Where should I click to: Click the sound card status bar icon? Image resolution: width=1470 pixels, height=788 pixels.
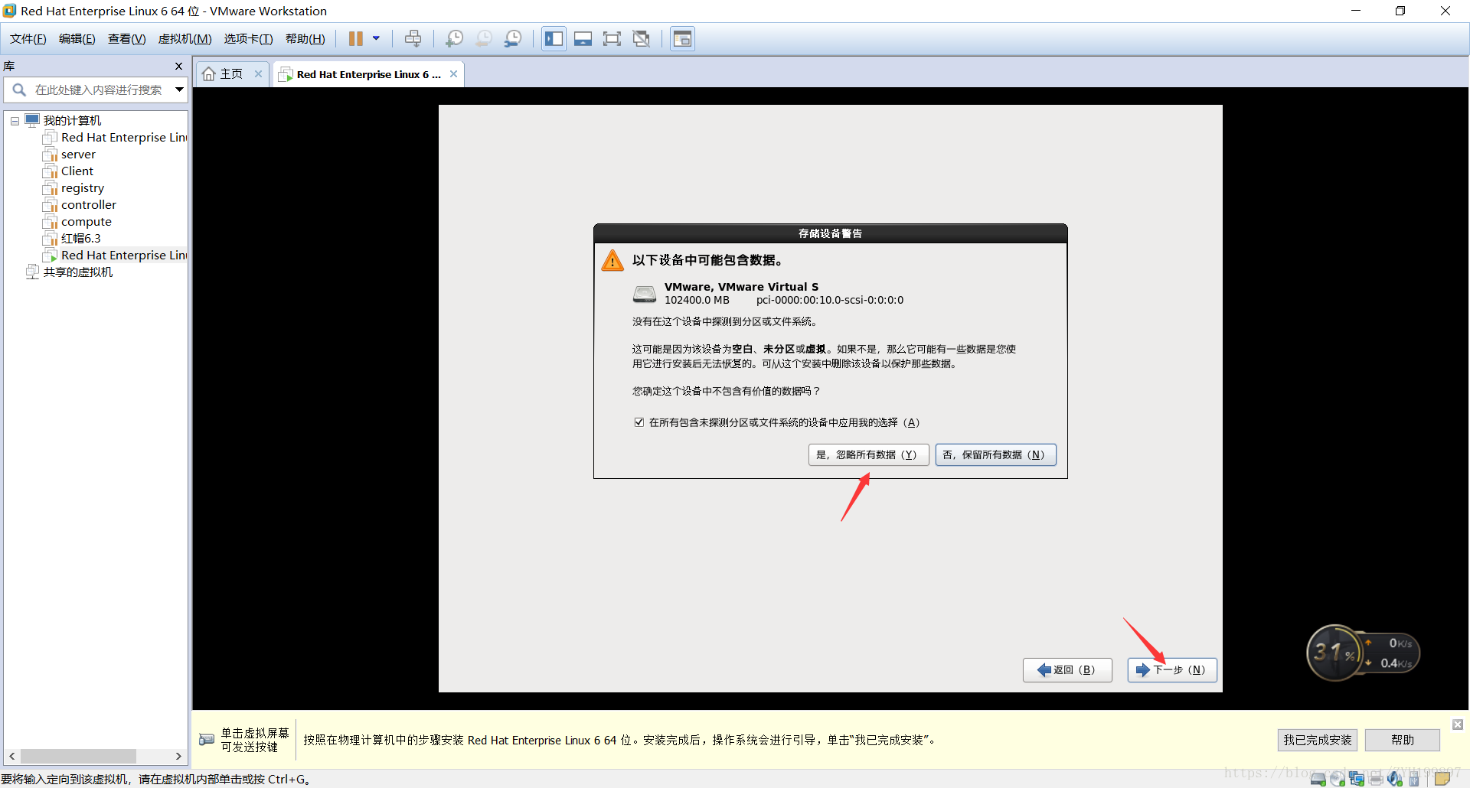tap(1395, 779)
